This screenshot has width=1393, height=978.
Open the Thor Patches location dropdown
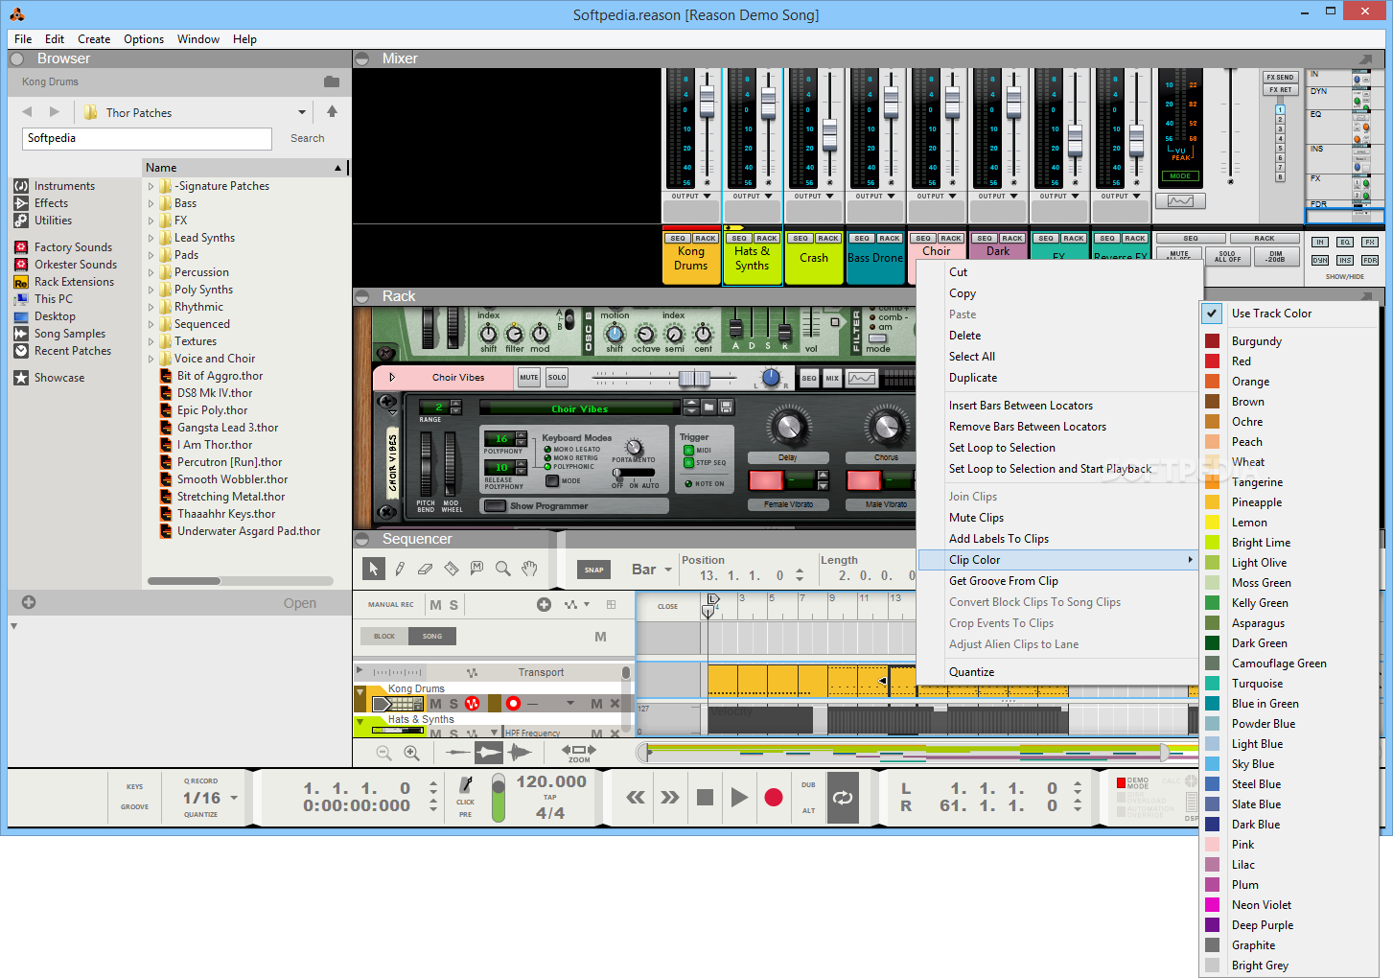(x=302, y=112)
